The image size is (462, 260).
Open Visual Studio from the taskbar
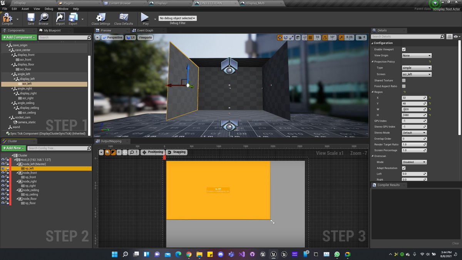pos(241,254)
